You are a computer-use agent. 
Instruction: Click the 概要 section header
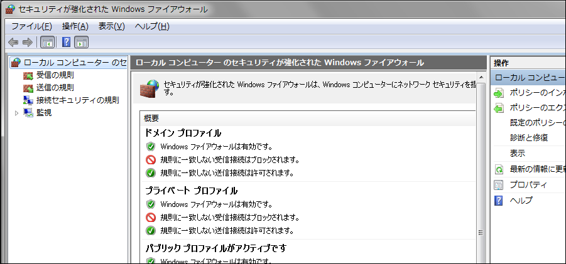(x=151, y=118)
